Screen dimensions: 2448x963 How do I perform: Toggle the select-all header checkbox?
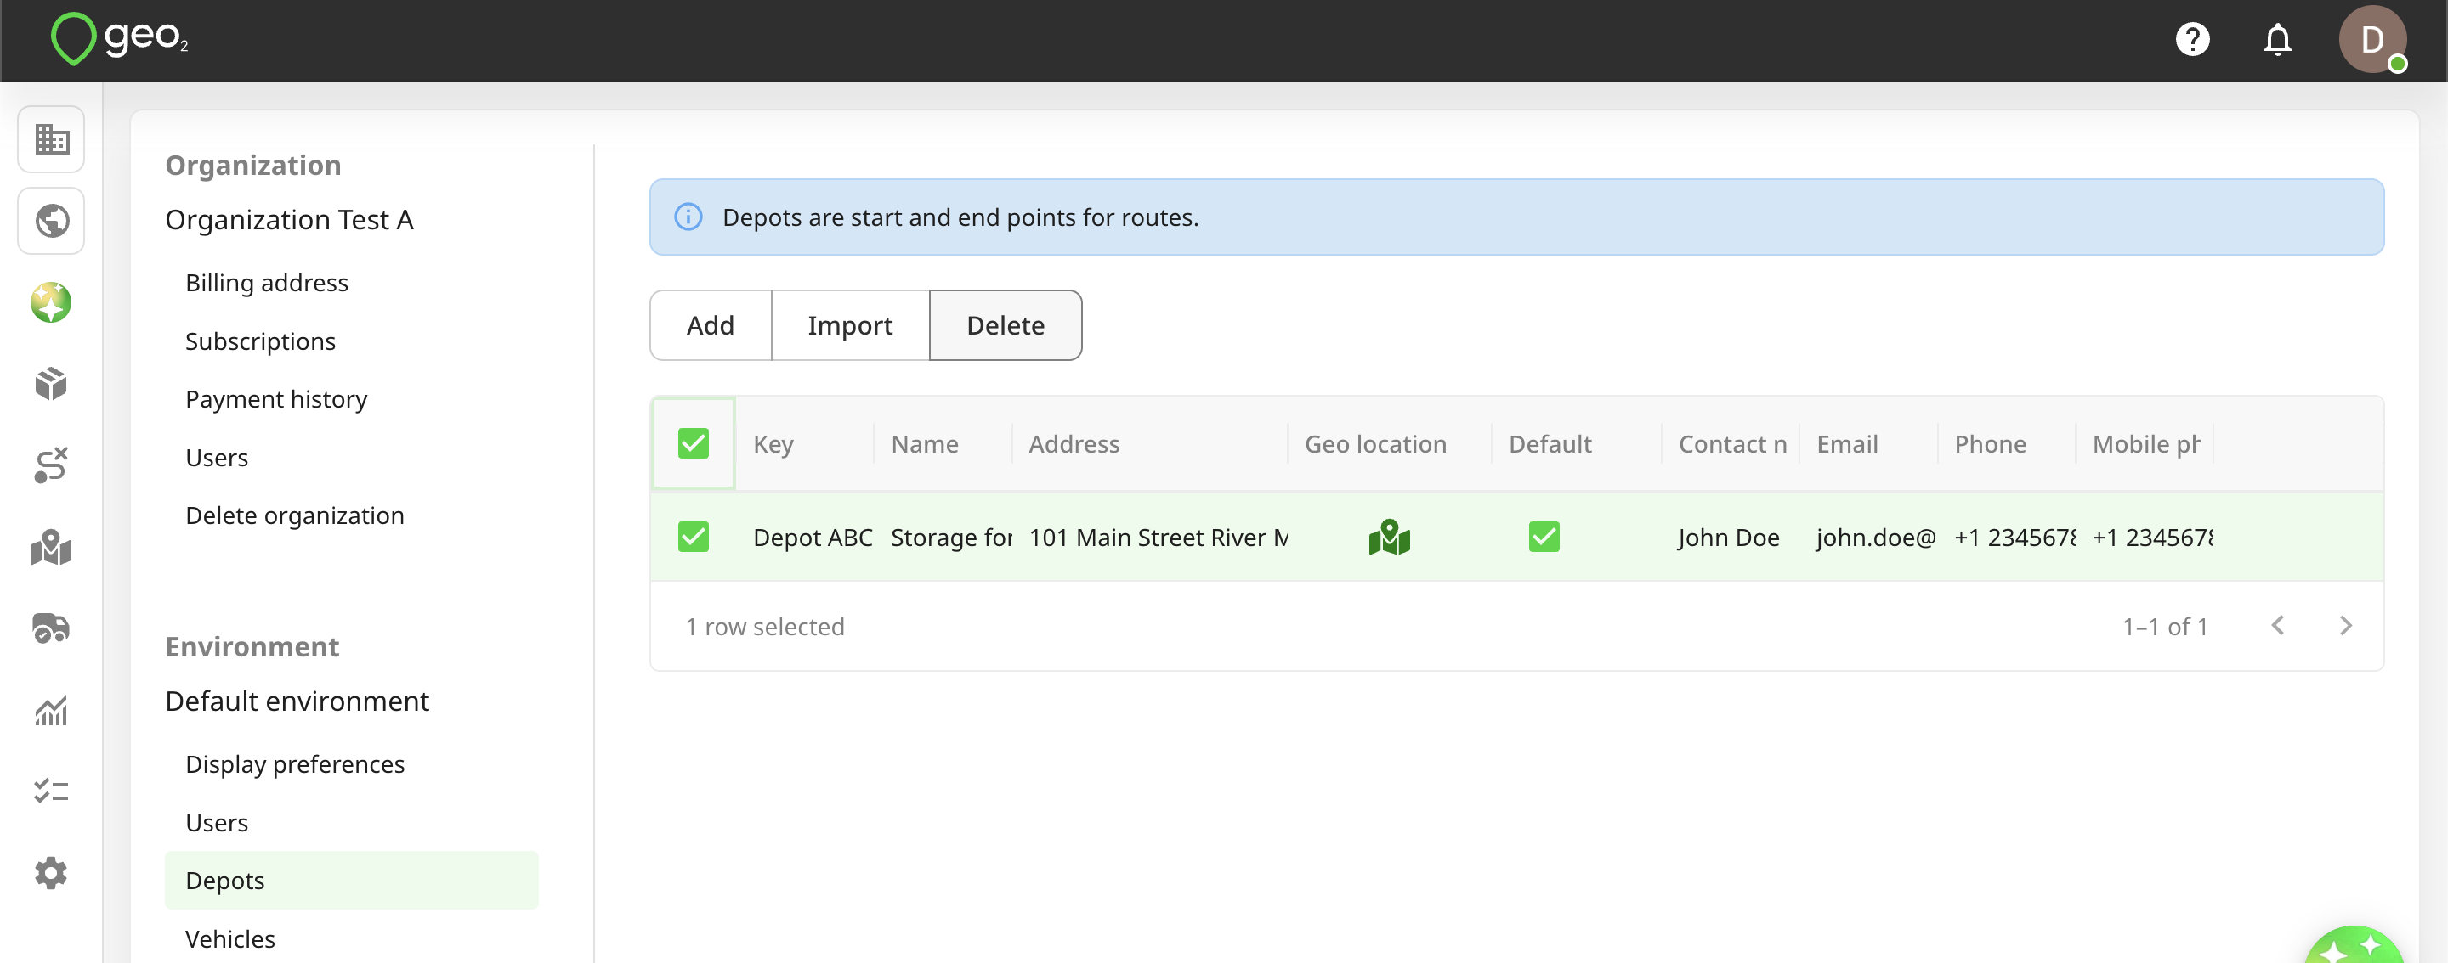click(x=694, y=443)
